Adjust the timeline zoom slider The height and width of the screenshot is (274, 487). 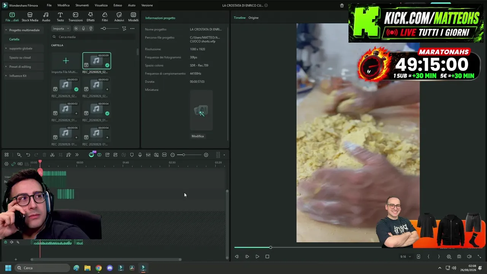point(189,155)
